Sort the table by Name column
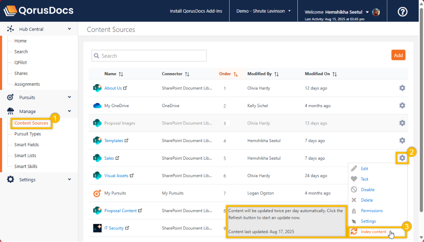 114,74
